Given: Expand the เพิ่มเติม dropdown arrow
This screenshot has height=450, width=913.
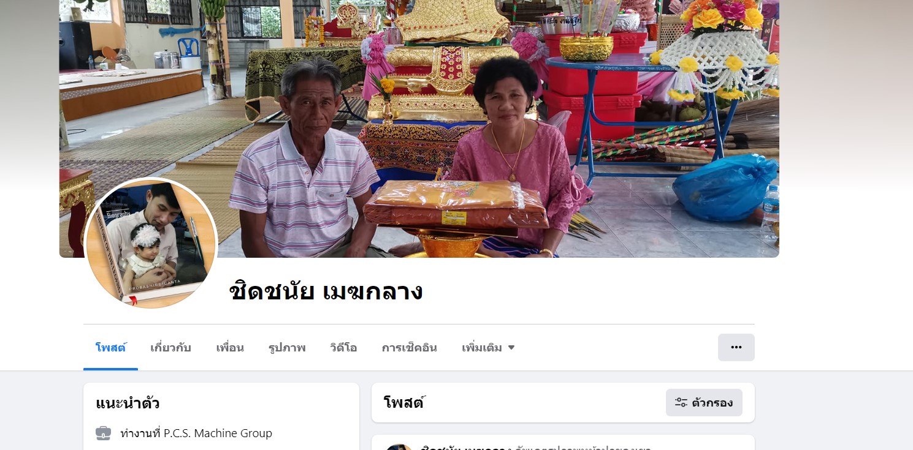Looking at the screenshot, I should 511,348.
